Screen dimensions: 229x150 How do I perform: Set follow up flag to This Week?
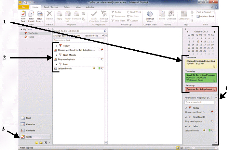click(118, 20)
